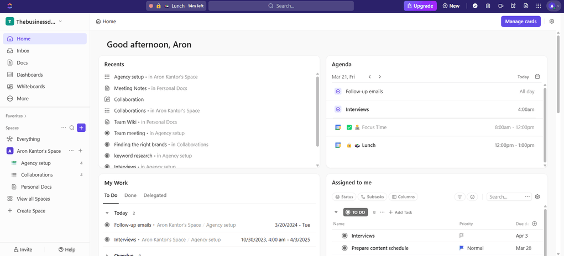Image resolution: width=564 pixels, height=256 pixels.
Task: Click Help at sidebar bottom
Action: pos(67,249)
